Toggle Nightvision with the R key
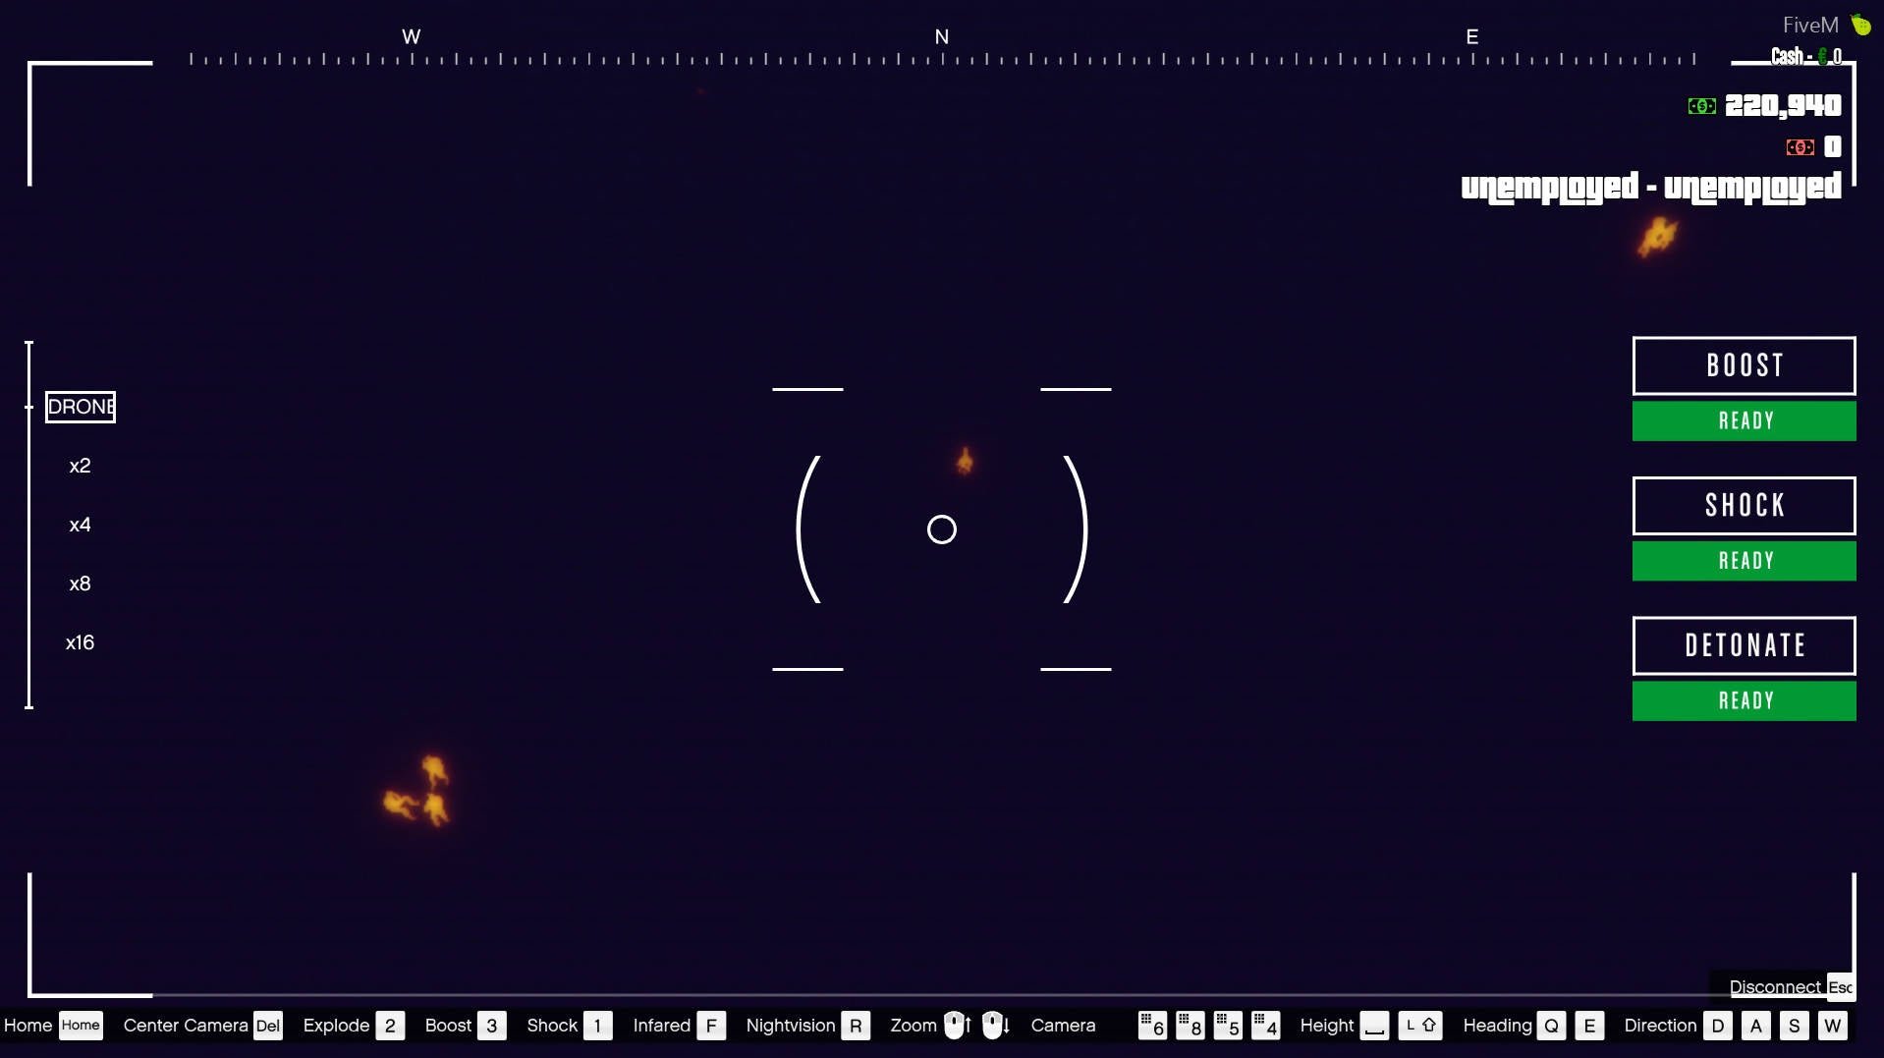This screenshot has height=1058, width=1884. (x=856, y=1026)
